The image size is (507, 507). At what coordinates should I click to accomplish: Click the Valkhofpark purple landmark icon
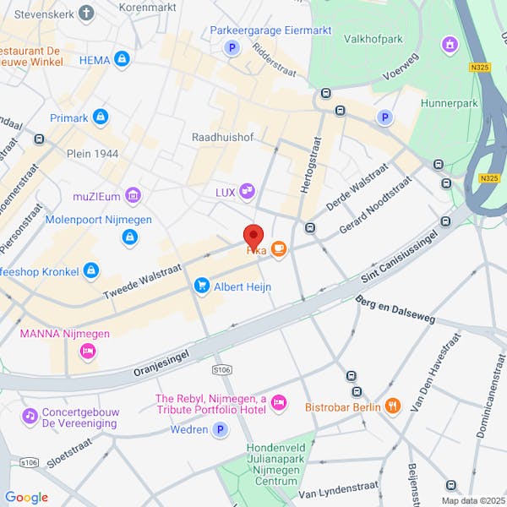click(450, 45)
